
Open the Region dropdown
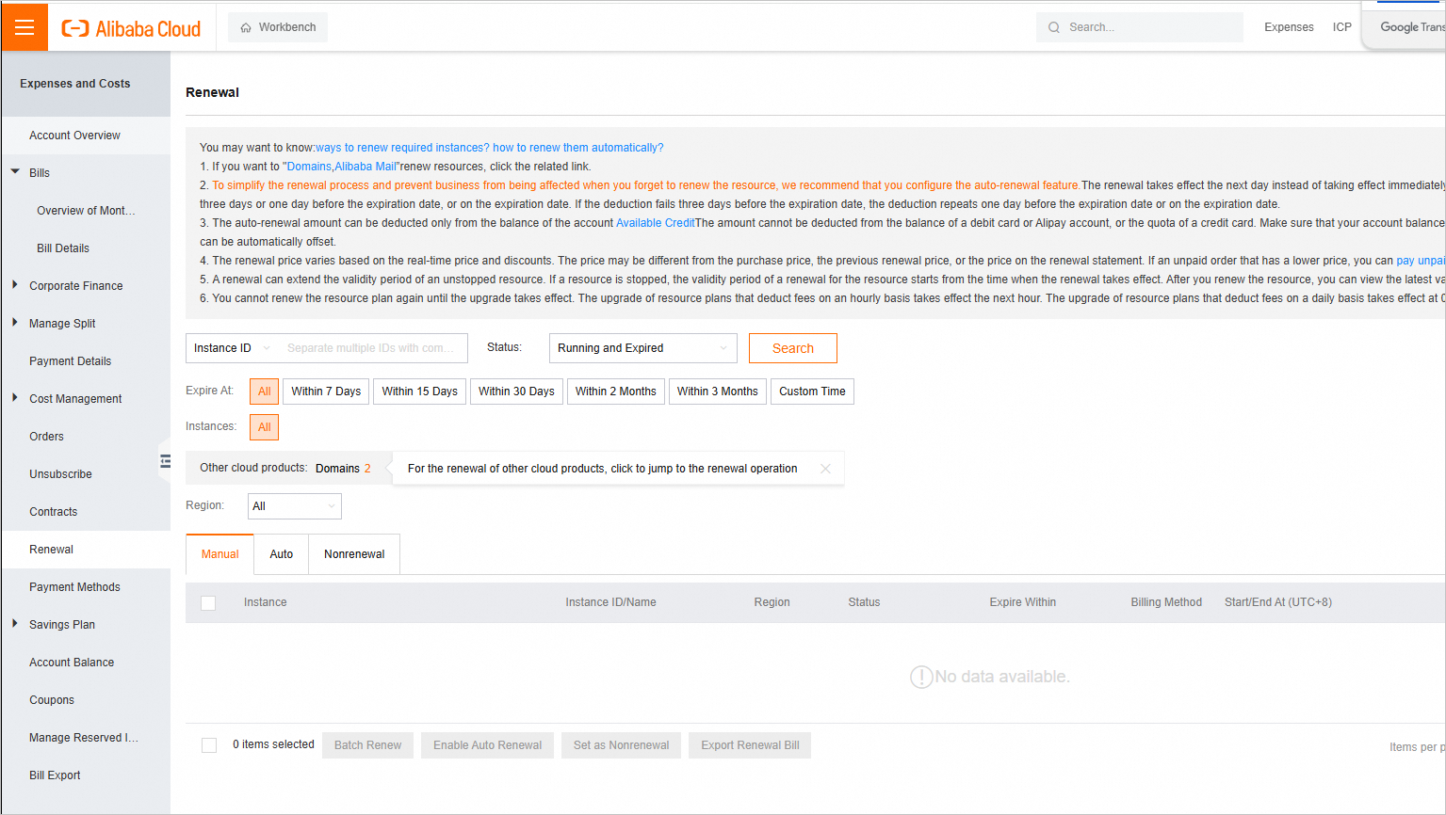pos(295,506)
